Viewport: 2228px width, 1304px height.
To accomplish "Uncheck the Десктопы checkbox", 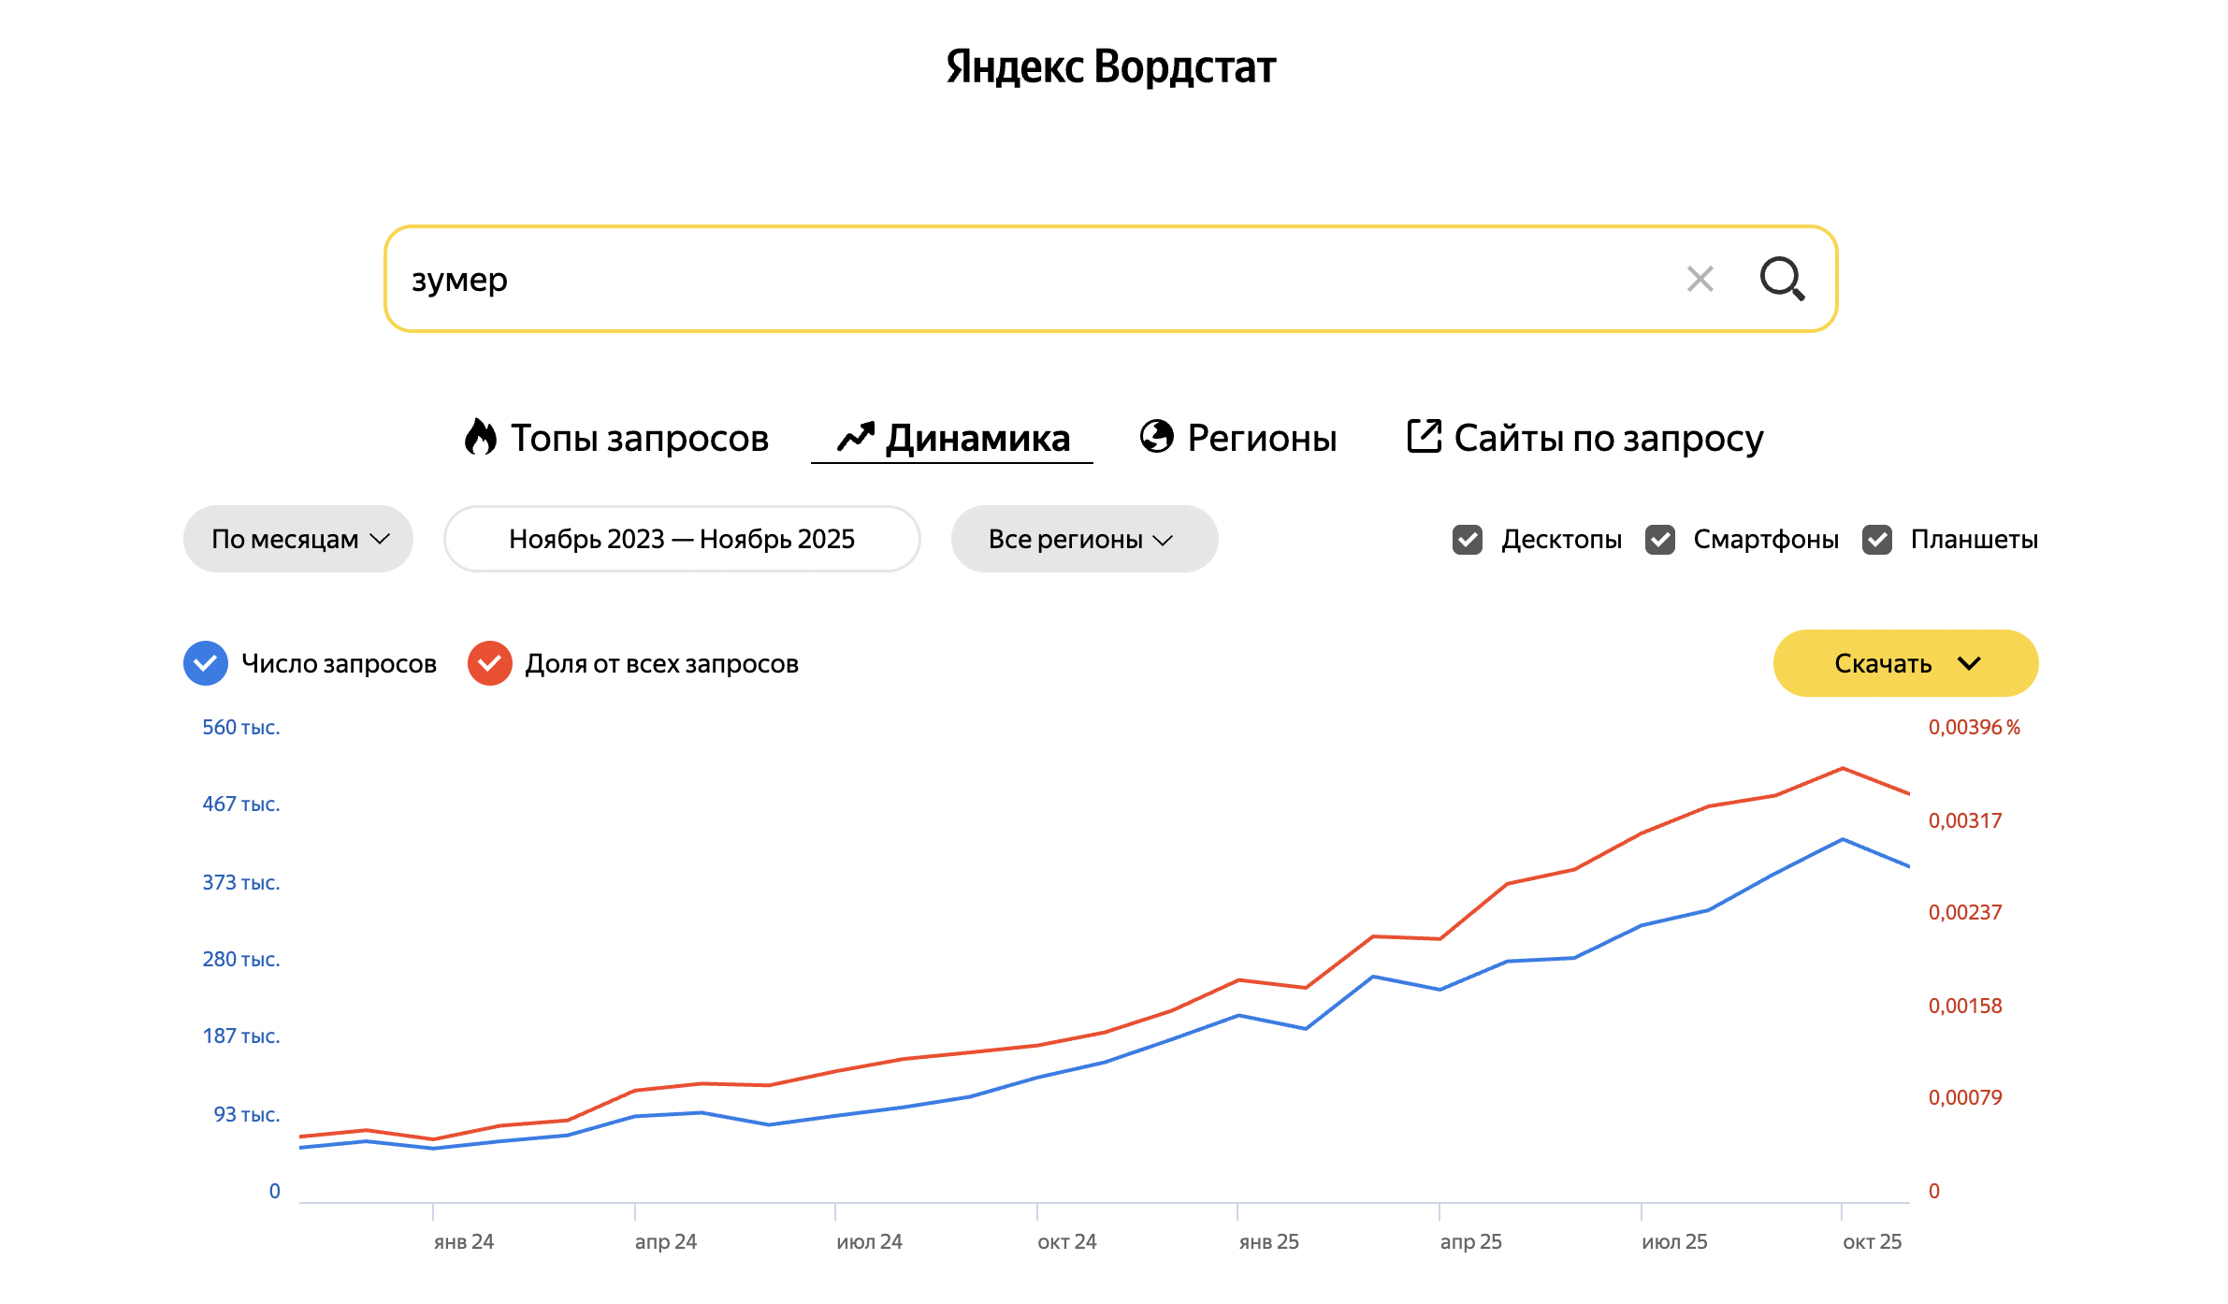I will 1468,540.
